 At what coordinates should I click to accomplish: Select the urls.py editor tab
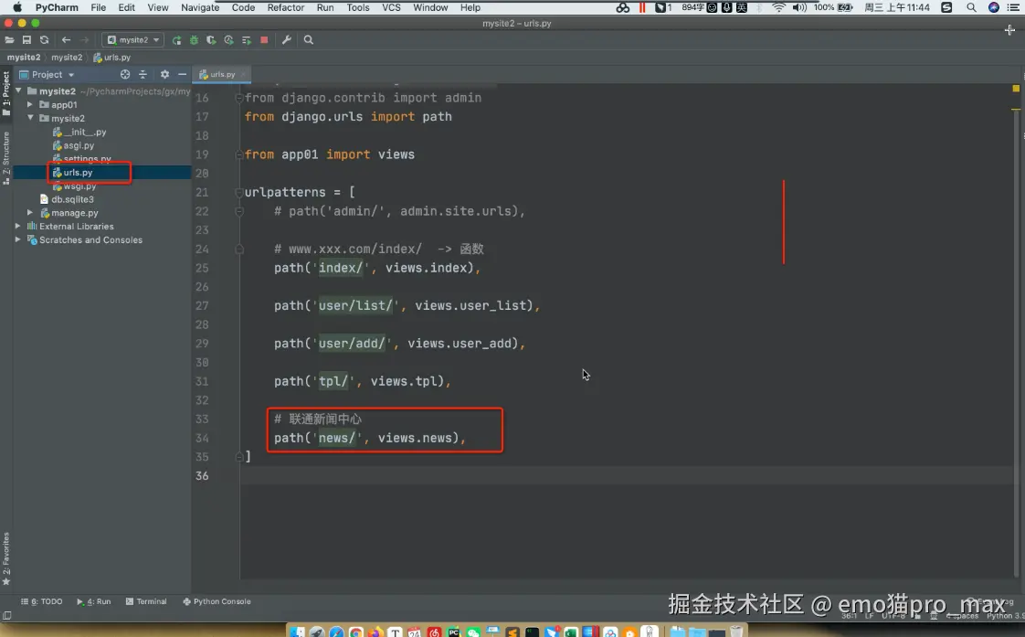[222, 75]
